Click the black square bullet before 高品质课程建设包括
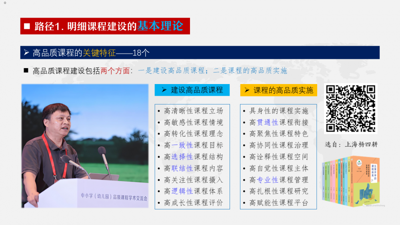This screenshot has height=225, width=400. point(26,70)
